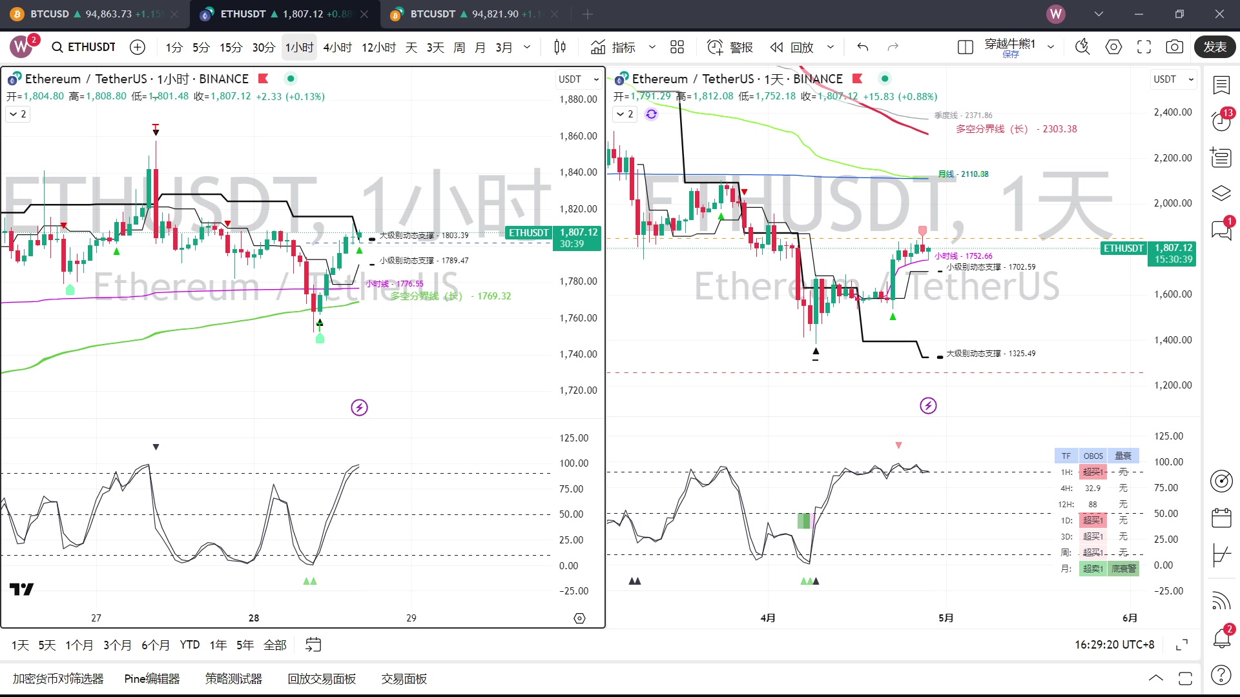
Task: Select the YTD date range
Action: tap(189, 645)
